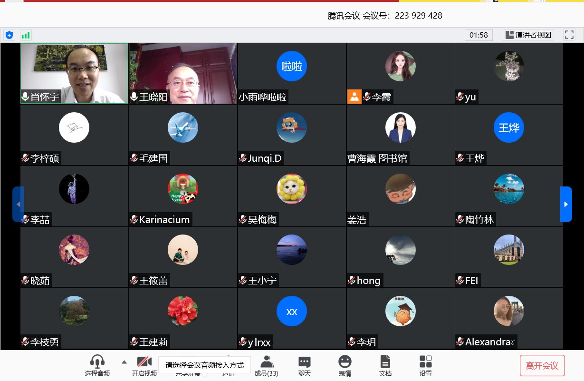Open 设置 settings

pyautogui.click(x=426, y=366)
